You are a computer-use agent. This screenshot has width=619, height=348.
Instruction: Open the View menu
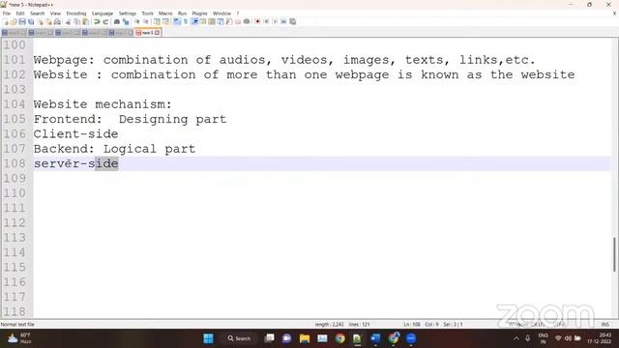click(55, 14)
